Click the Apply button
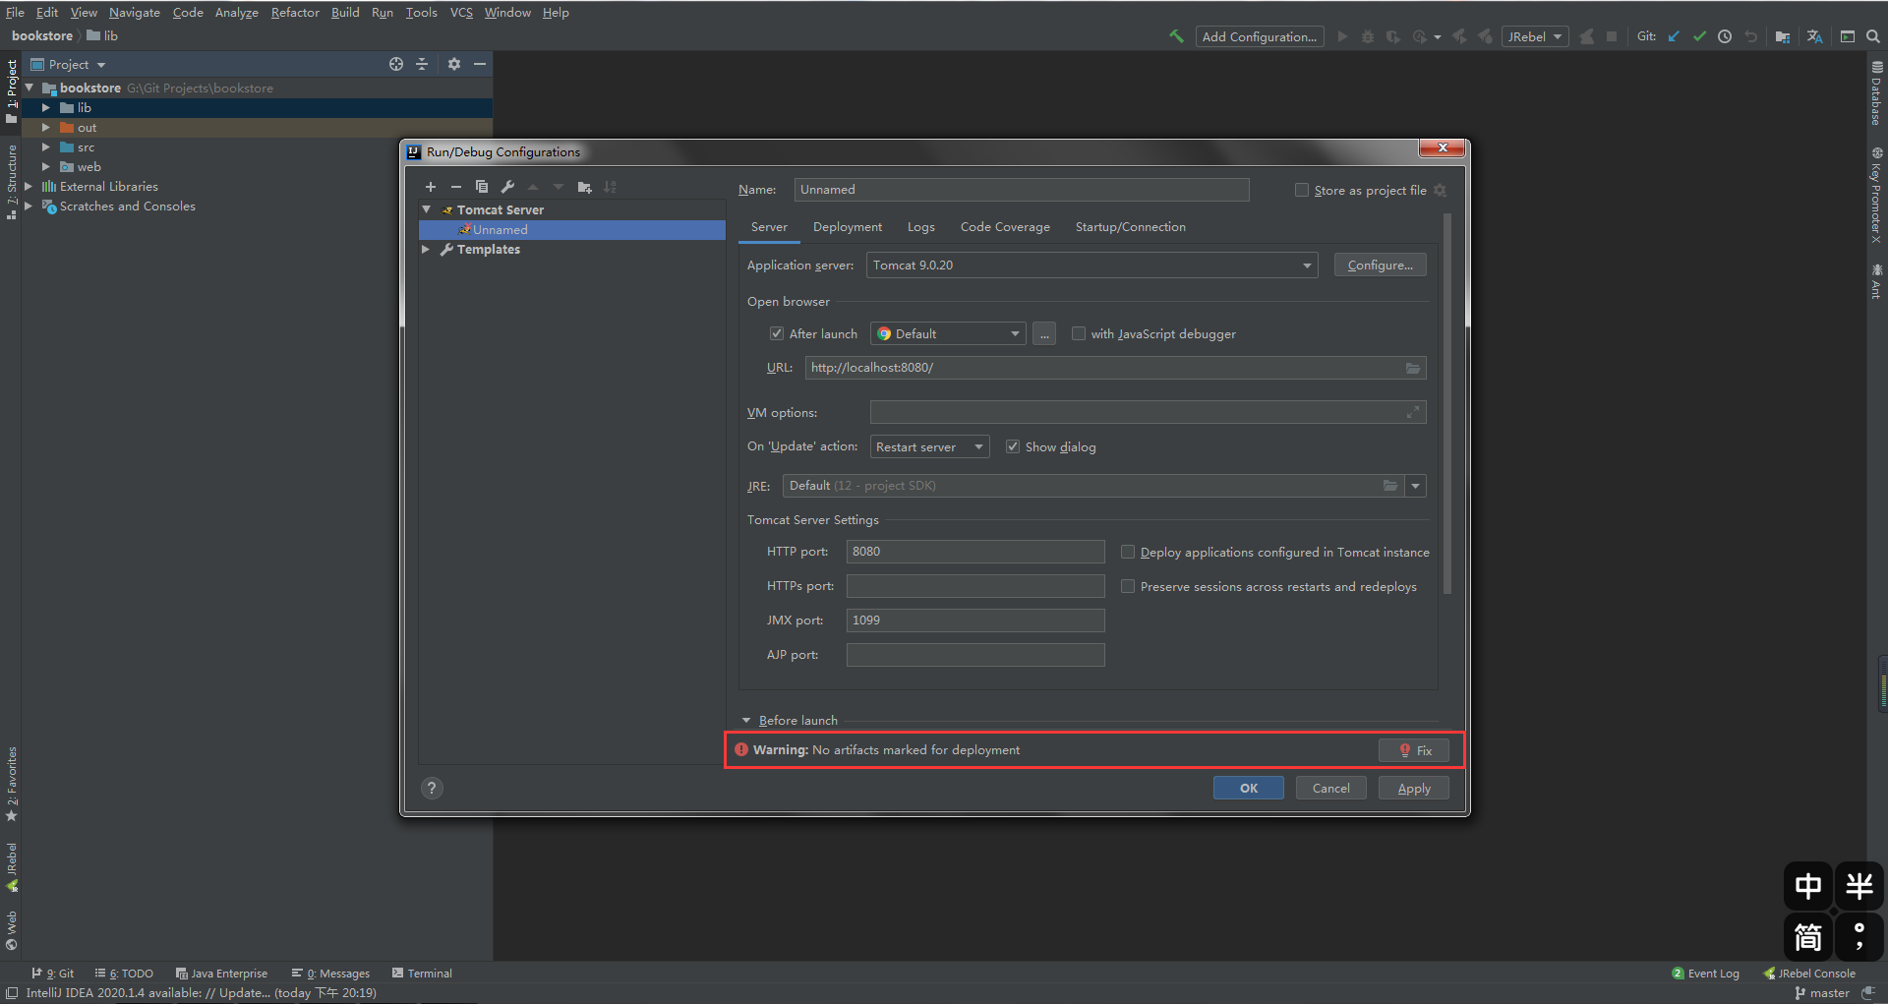This screenshot has height=1004, width=1888. tap(1414, 788)
